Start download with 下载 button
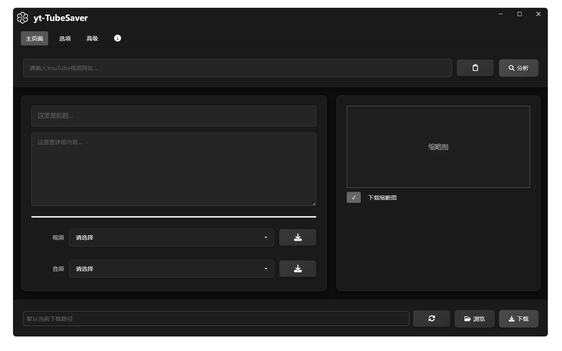562x351 pixels. (518, 319)
